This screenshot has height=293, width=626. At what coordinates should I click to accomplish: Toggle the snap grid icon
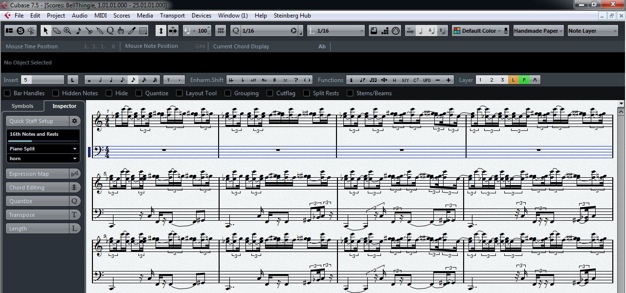[x=221, y=31]
